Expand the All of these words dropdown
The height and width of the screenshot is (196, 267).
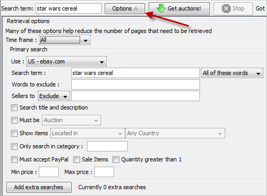point(232,73)
